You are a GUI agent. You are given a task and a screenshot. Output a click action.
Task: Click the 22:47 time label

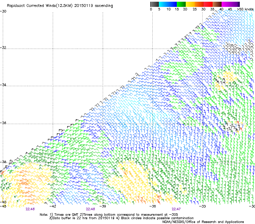(x=176, y=209)
